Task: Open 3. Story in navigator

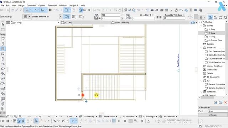Action: (x=212, y=29)
